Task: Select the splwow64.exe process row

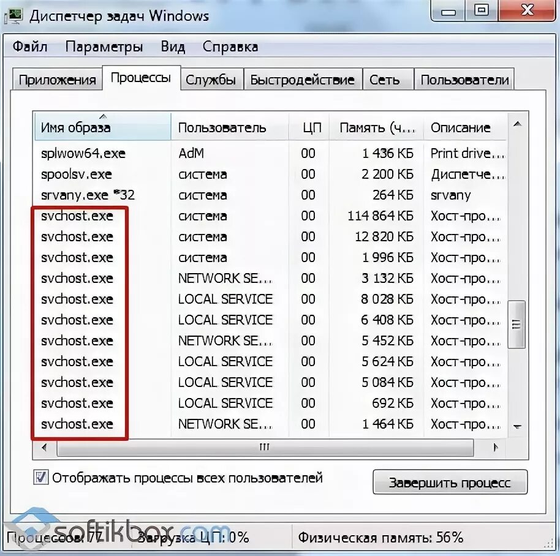Action: click(x=270, y=154)
